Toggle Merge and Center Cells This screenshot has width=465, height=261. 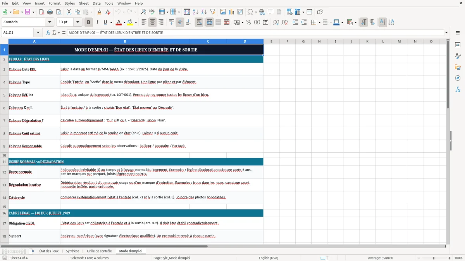pyautogui.click(x=209, y=22)
